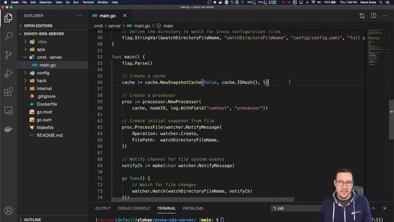Maximize the terminal panel with the caret
Viewport: 394px width, 222px height.
[x=373, y=208]
